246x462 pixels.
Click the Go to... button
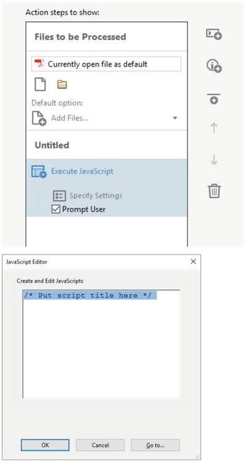tap(155, 445)
